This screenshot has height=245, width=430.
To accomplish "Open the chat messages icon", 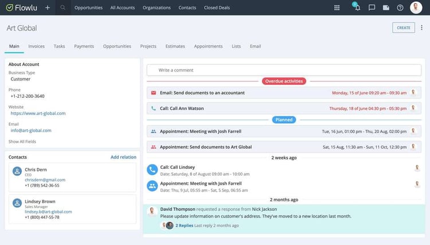I will point(372,7).
